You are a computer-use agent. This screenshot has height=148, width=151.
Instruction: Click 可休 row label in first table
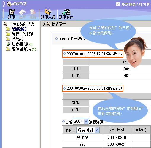pos(75,69)
